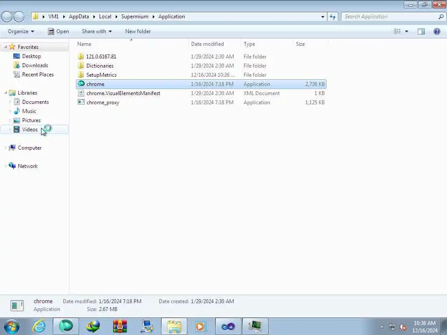Click the search magnifier icon
The width and height of the screenshot is (447, 335).
coord(441,17)
